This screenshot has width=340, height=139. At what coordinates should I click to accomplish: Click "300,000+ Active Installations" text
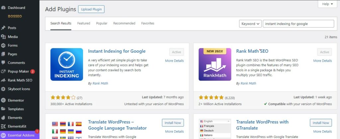pyautogui.click(x=71, y=104)
